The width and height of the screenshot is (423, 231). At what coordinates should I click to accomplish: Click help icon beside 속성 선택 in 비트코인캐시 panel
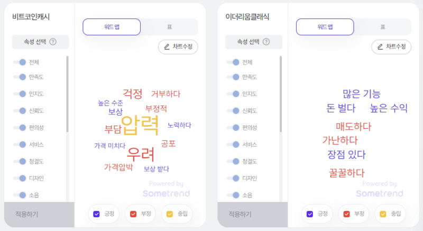coord(53,42)
